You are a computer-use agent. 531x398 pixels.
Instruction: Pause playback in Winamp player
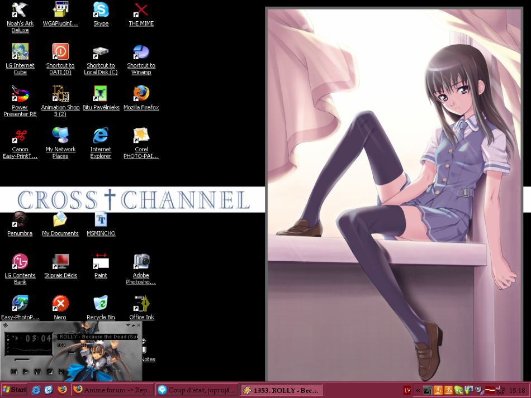(x=37, y=371)
